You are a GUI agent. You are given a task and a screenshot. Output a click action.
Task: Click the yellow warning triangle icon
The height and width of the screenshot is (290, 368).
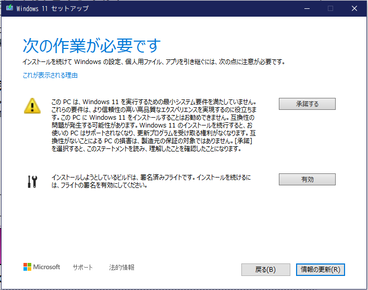point(32,106)
